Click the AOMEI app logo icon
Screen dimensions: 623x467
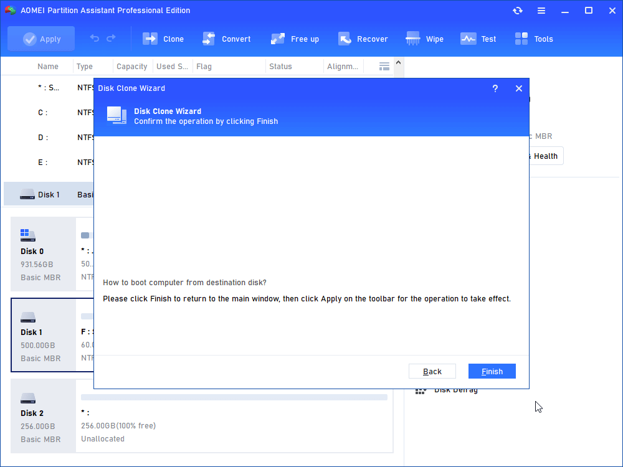[x=11, y=11]
